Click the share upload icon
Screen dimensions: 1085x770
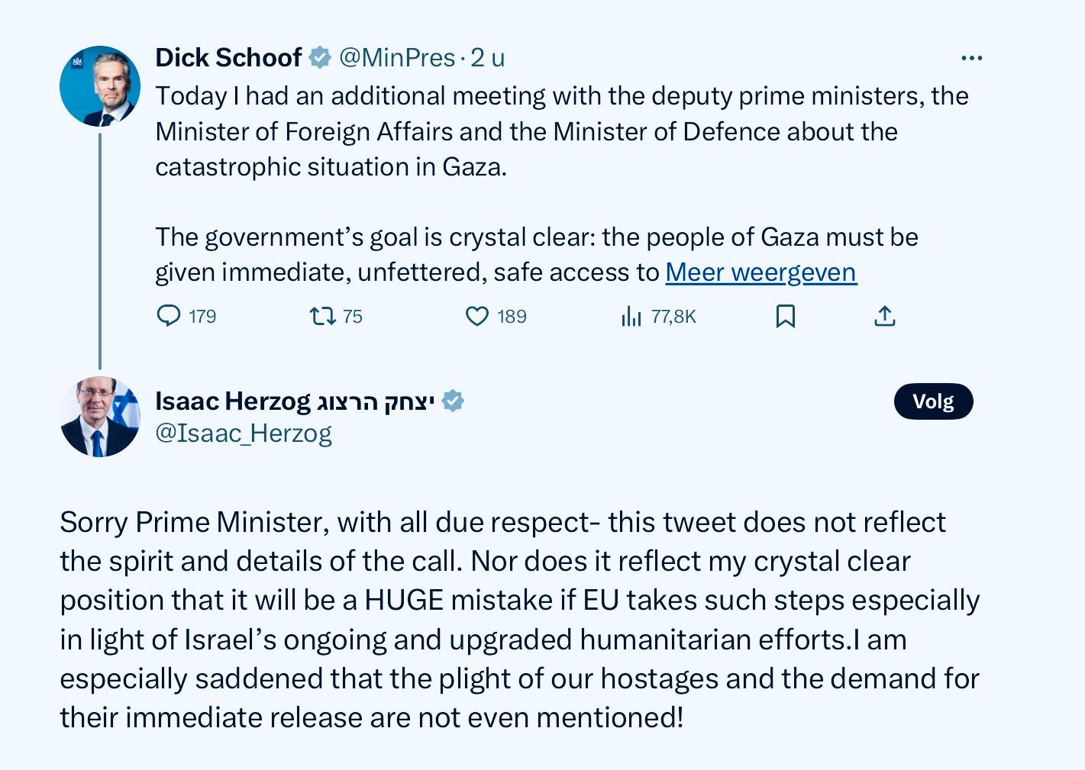884,315
